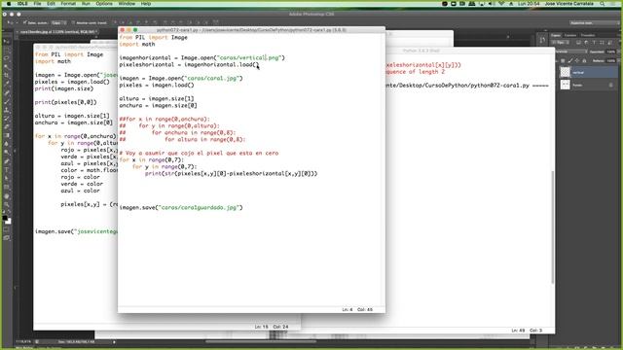Toggle lock image pixels brush button

click(569, 60)
